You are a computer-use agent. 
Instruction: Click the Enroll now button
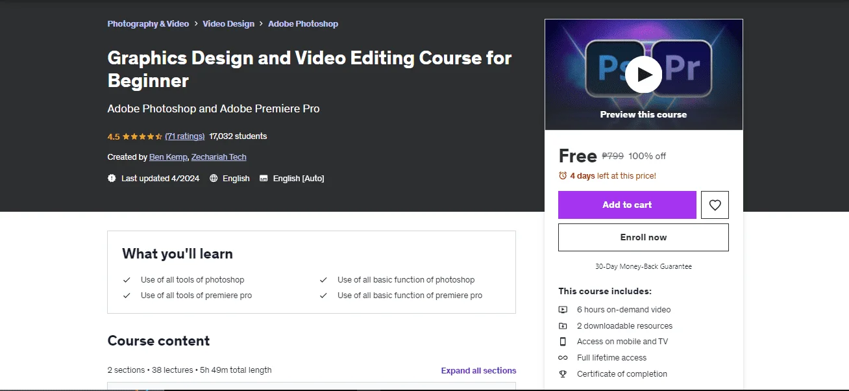click(x=643, y=237)
